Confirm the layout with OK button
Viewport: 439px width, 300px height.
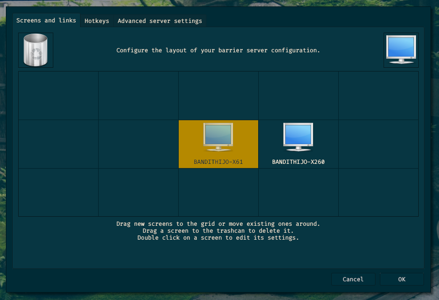pyautogui.click(x=401, y=279)
